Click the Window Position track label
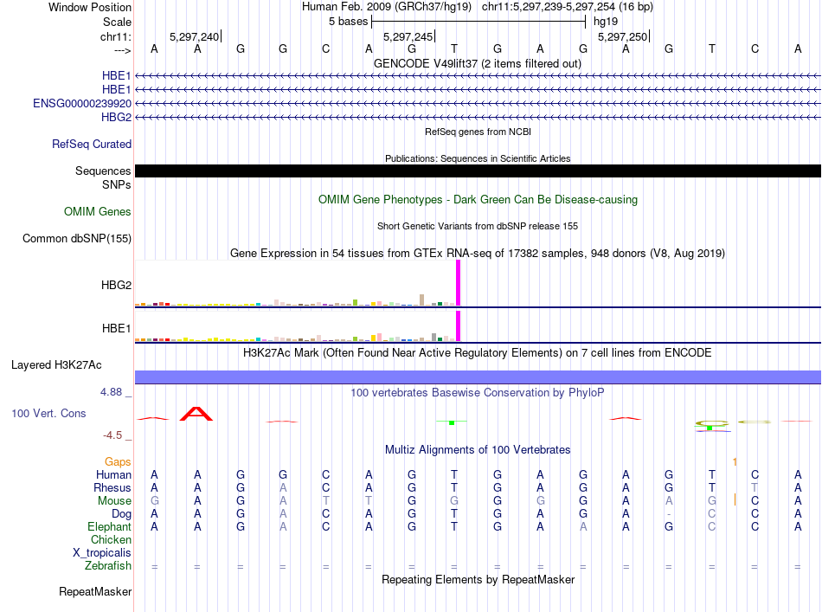 (90, 7)
